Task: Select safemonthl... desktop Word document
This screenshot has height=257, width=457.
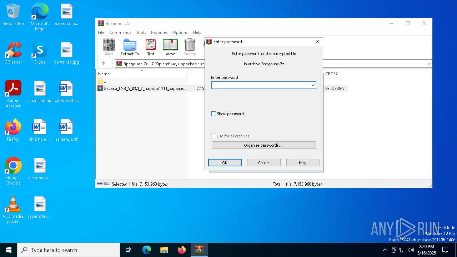Action: point(67,92)
